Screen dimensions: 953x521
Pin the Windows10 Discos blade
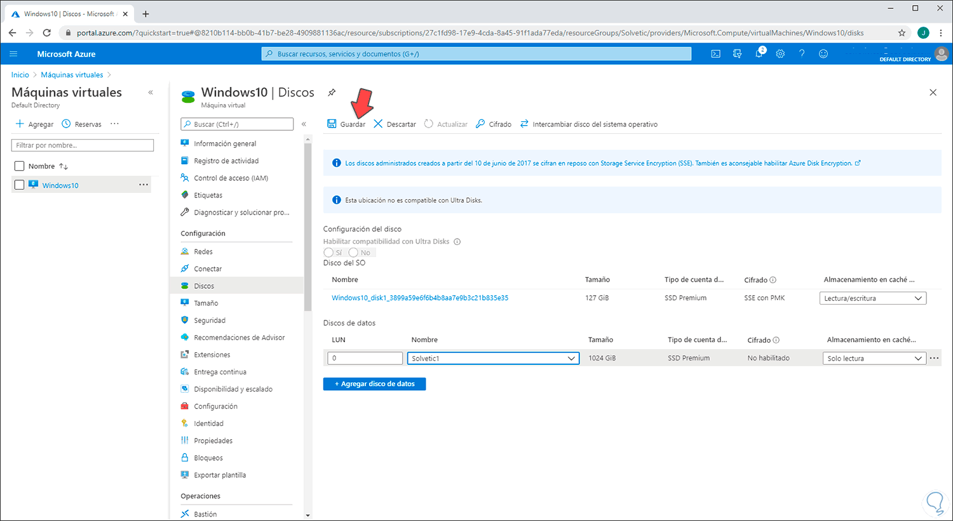point(332,93)
